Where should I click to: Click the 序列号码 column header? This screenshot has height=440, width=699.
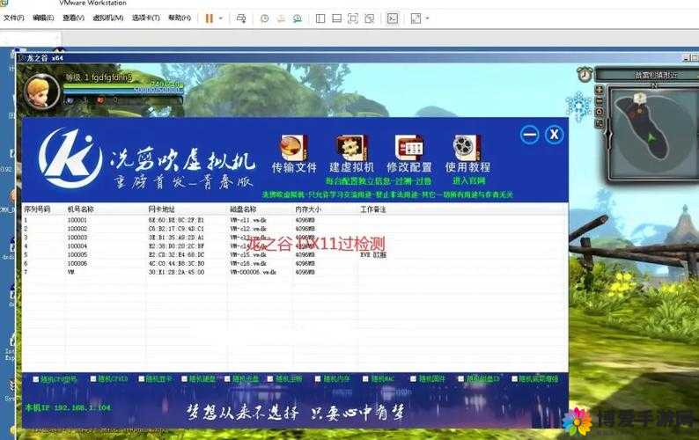(37, 209)
